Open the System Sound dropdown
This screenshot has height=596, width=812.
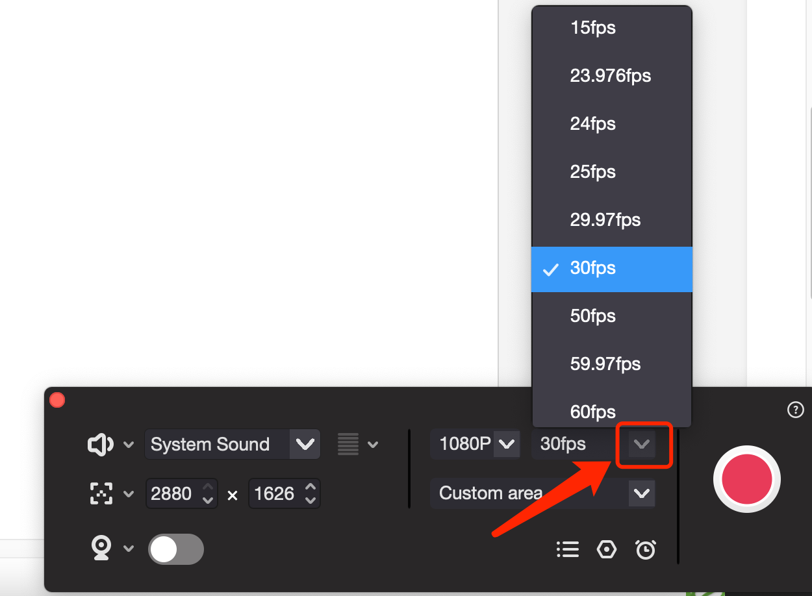[x=304, y=445]
